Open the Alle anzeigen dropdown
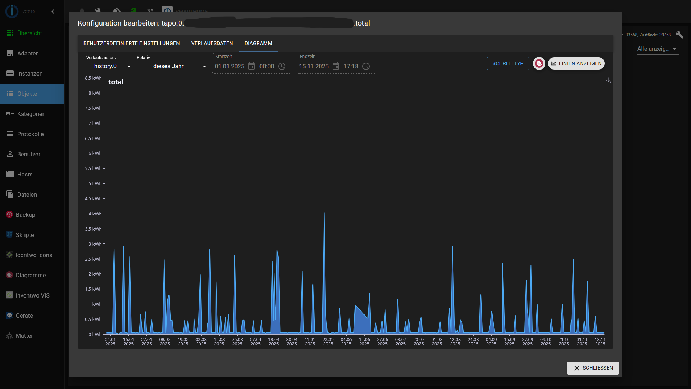691x389 pixels. coord(657,49)
